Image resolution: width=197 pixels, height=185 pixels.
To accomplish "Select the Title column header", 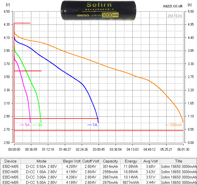I will (178, 161).
